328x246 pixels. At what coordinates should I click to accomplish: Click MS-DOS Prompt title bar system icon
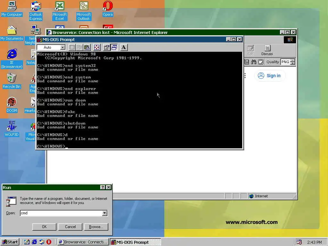[x=39, y=39]
